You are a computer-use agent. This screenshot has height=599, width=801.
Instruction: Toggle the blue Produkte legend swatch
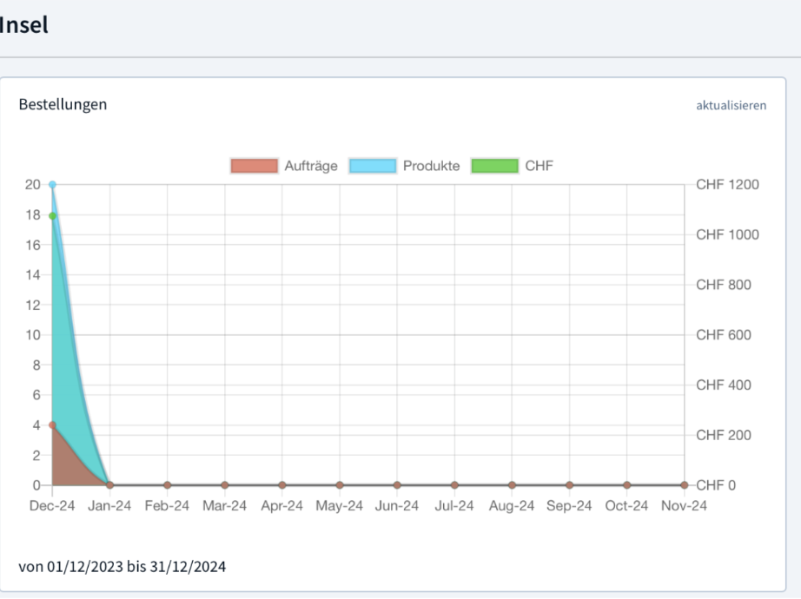pyautogui.click(x=372, y=166)
